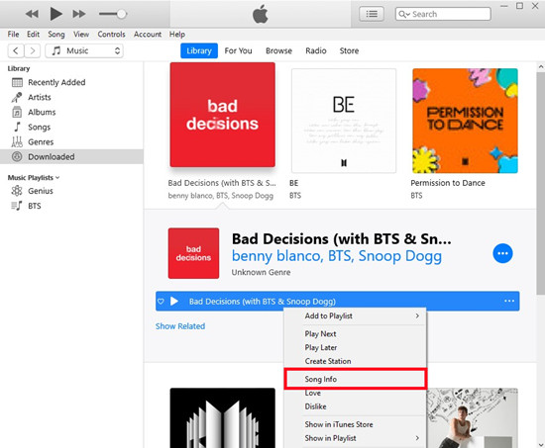
Task: Toggle the love heart on Bad Decisions track
Action: pos(161,302)
